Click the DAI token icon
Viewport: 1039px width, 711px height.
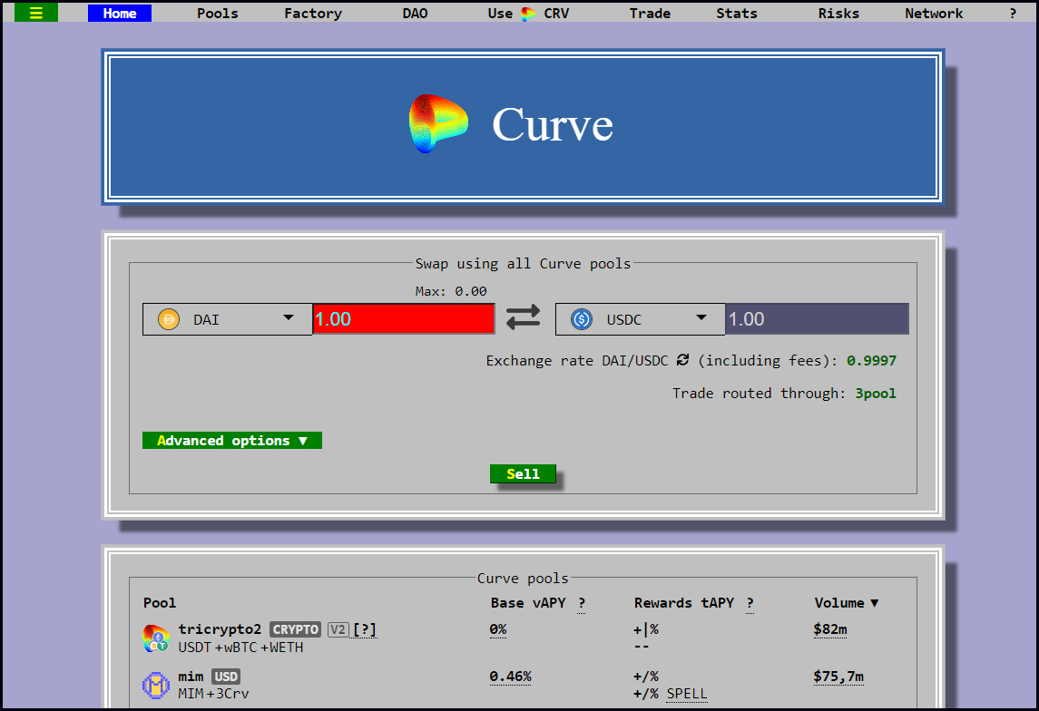coord(169,320)
